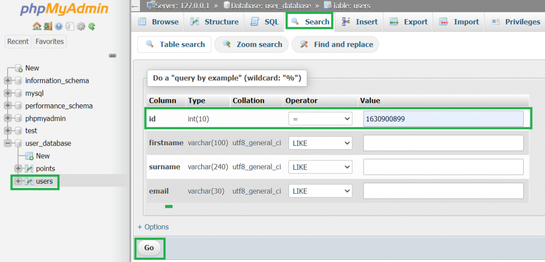
Task: Reload navigation panel green arrow
Action: coord(92,27)
